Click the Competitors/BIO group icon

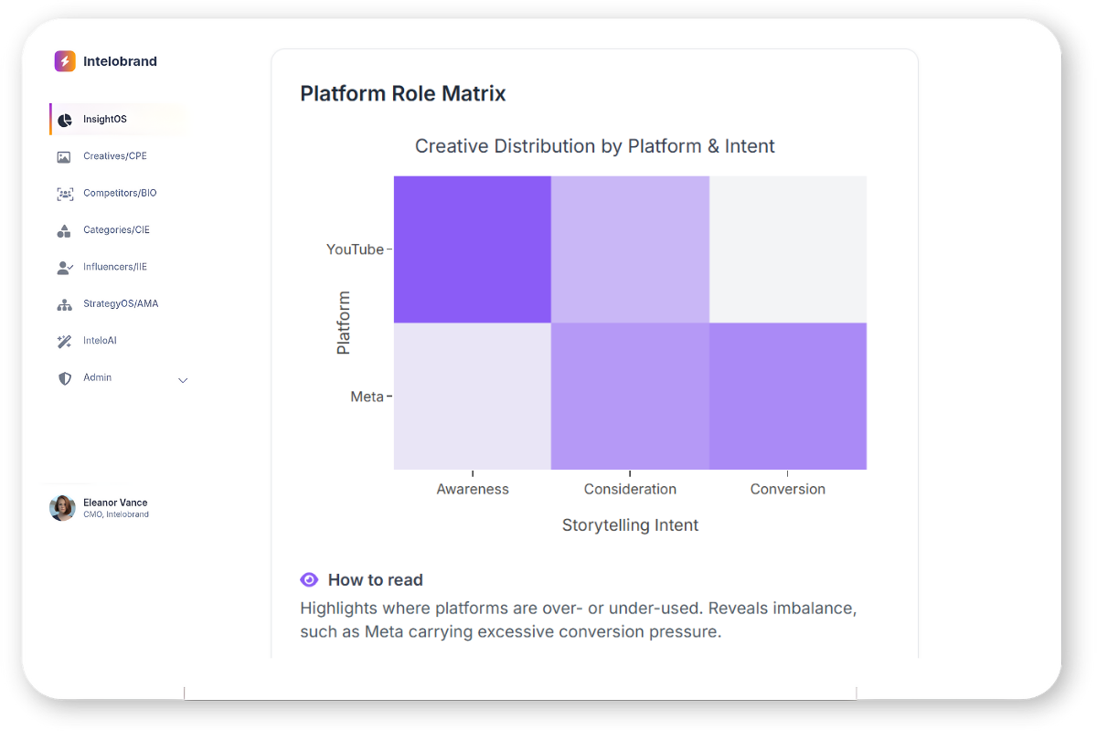coord(64,194)
